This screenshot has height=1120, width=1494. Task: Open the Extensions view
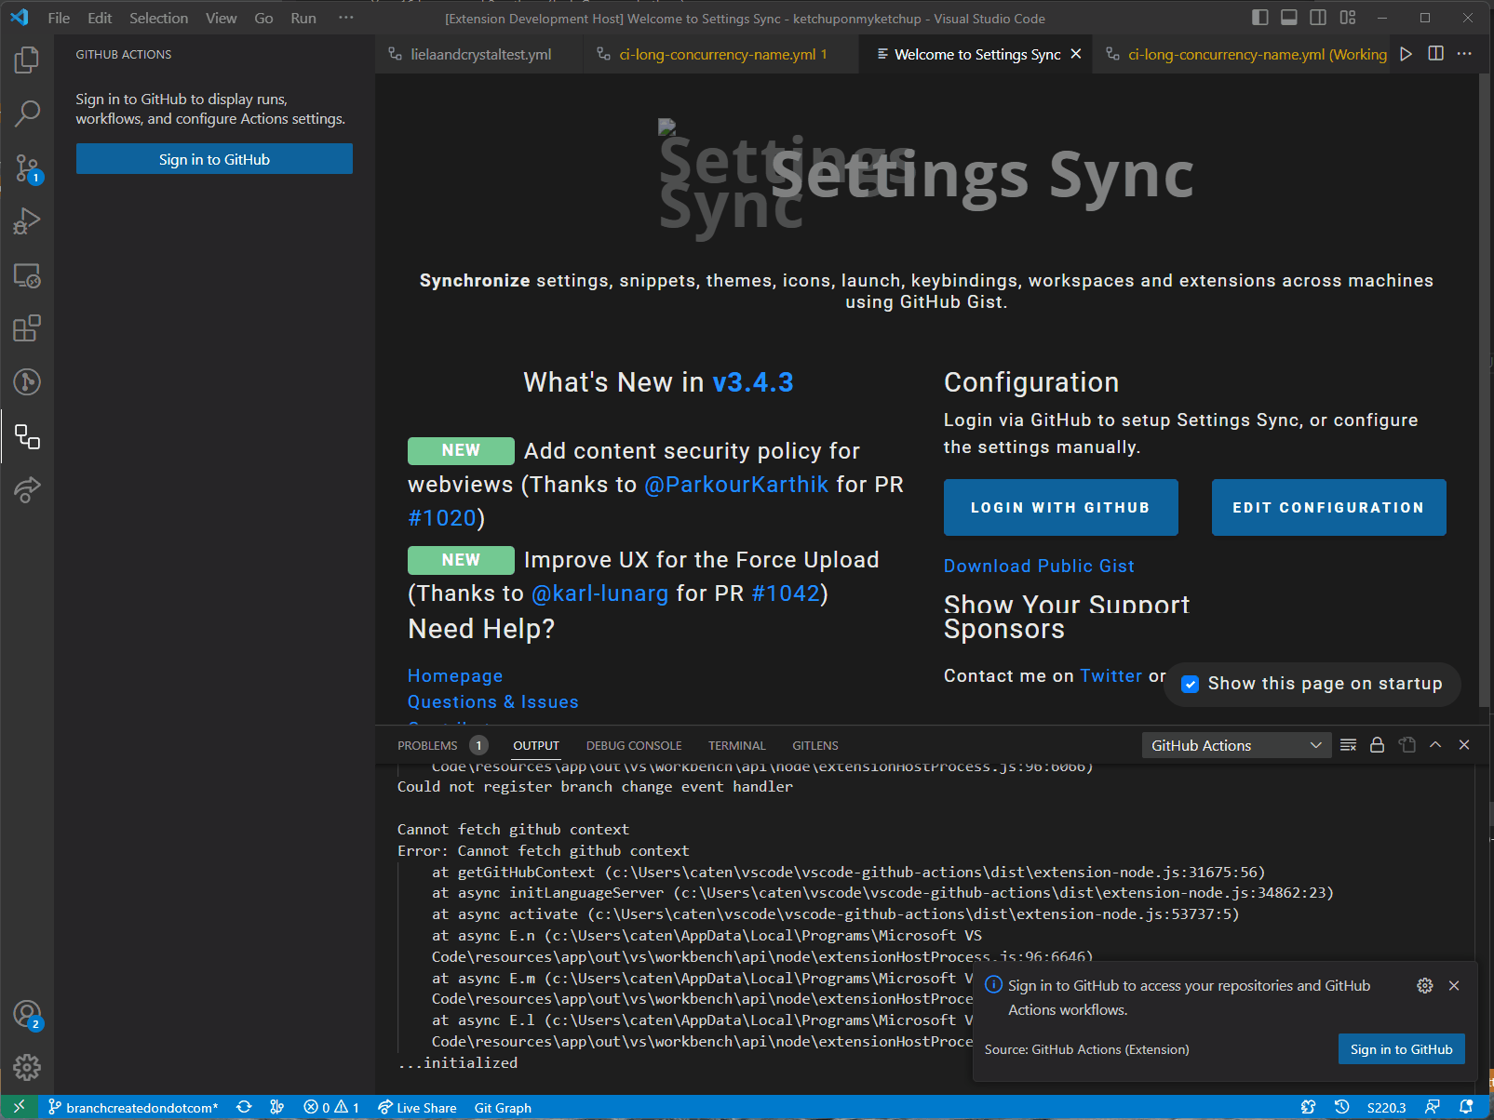coord(27,328)
